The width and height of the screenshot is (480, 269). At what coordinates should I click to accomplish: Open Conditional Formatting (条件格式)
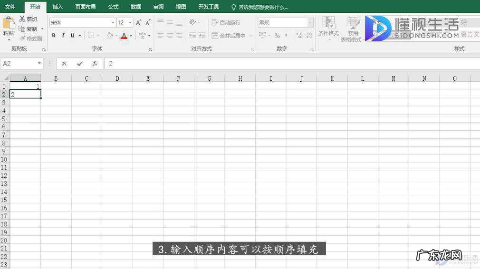[328, 28]
